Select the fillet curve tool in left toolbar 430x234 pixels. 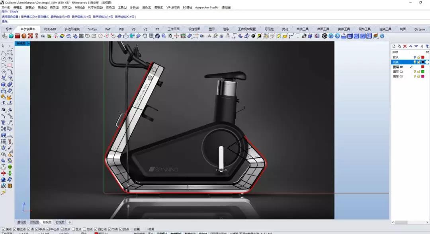(x=10, y=72)
